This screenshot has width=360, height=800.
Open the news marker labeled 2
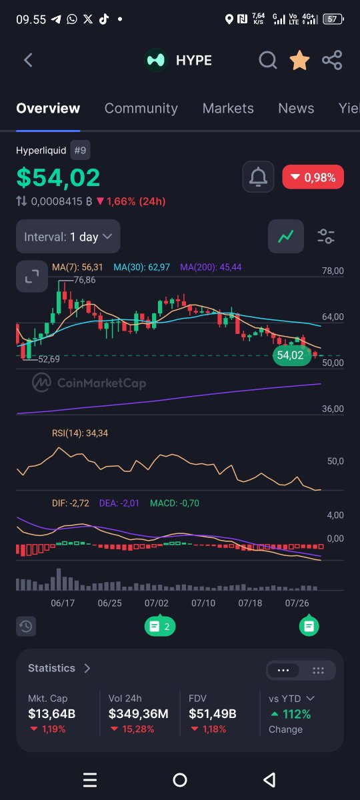(x=160, y=626)
